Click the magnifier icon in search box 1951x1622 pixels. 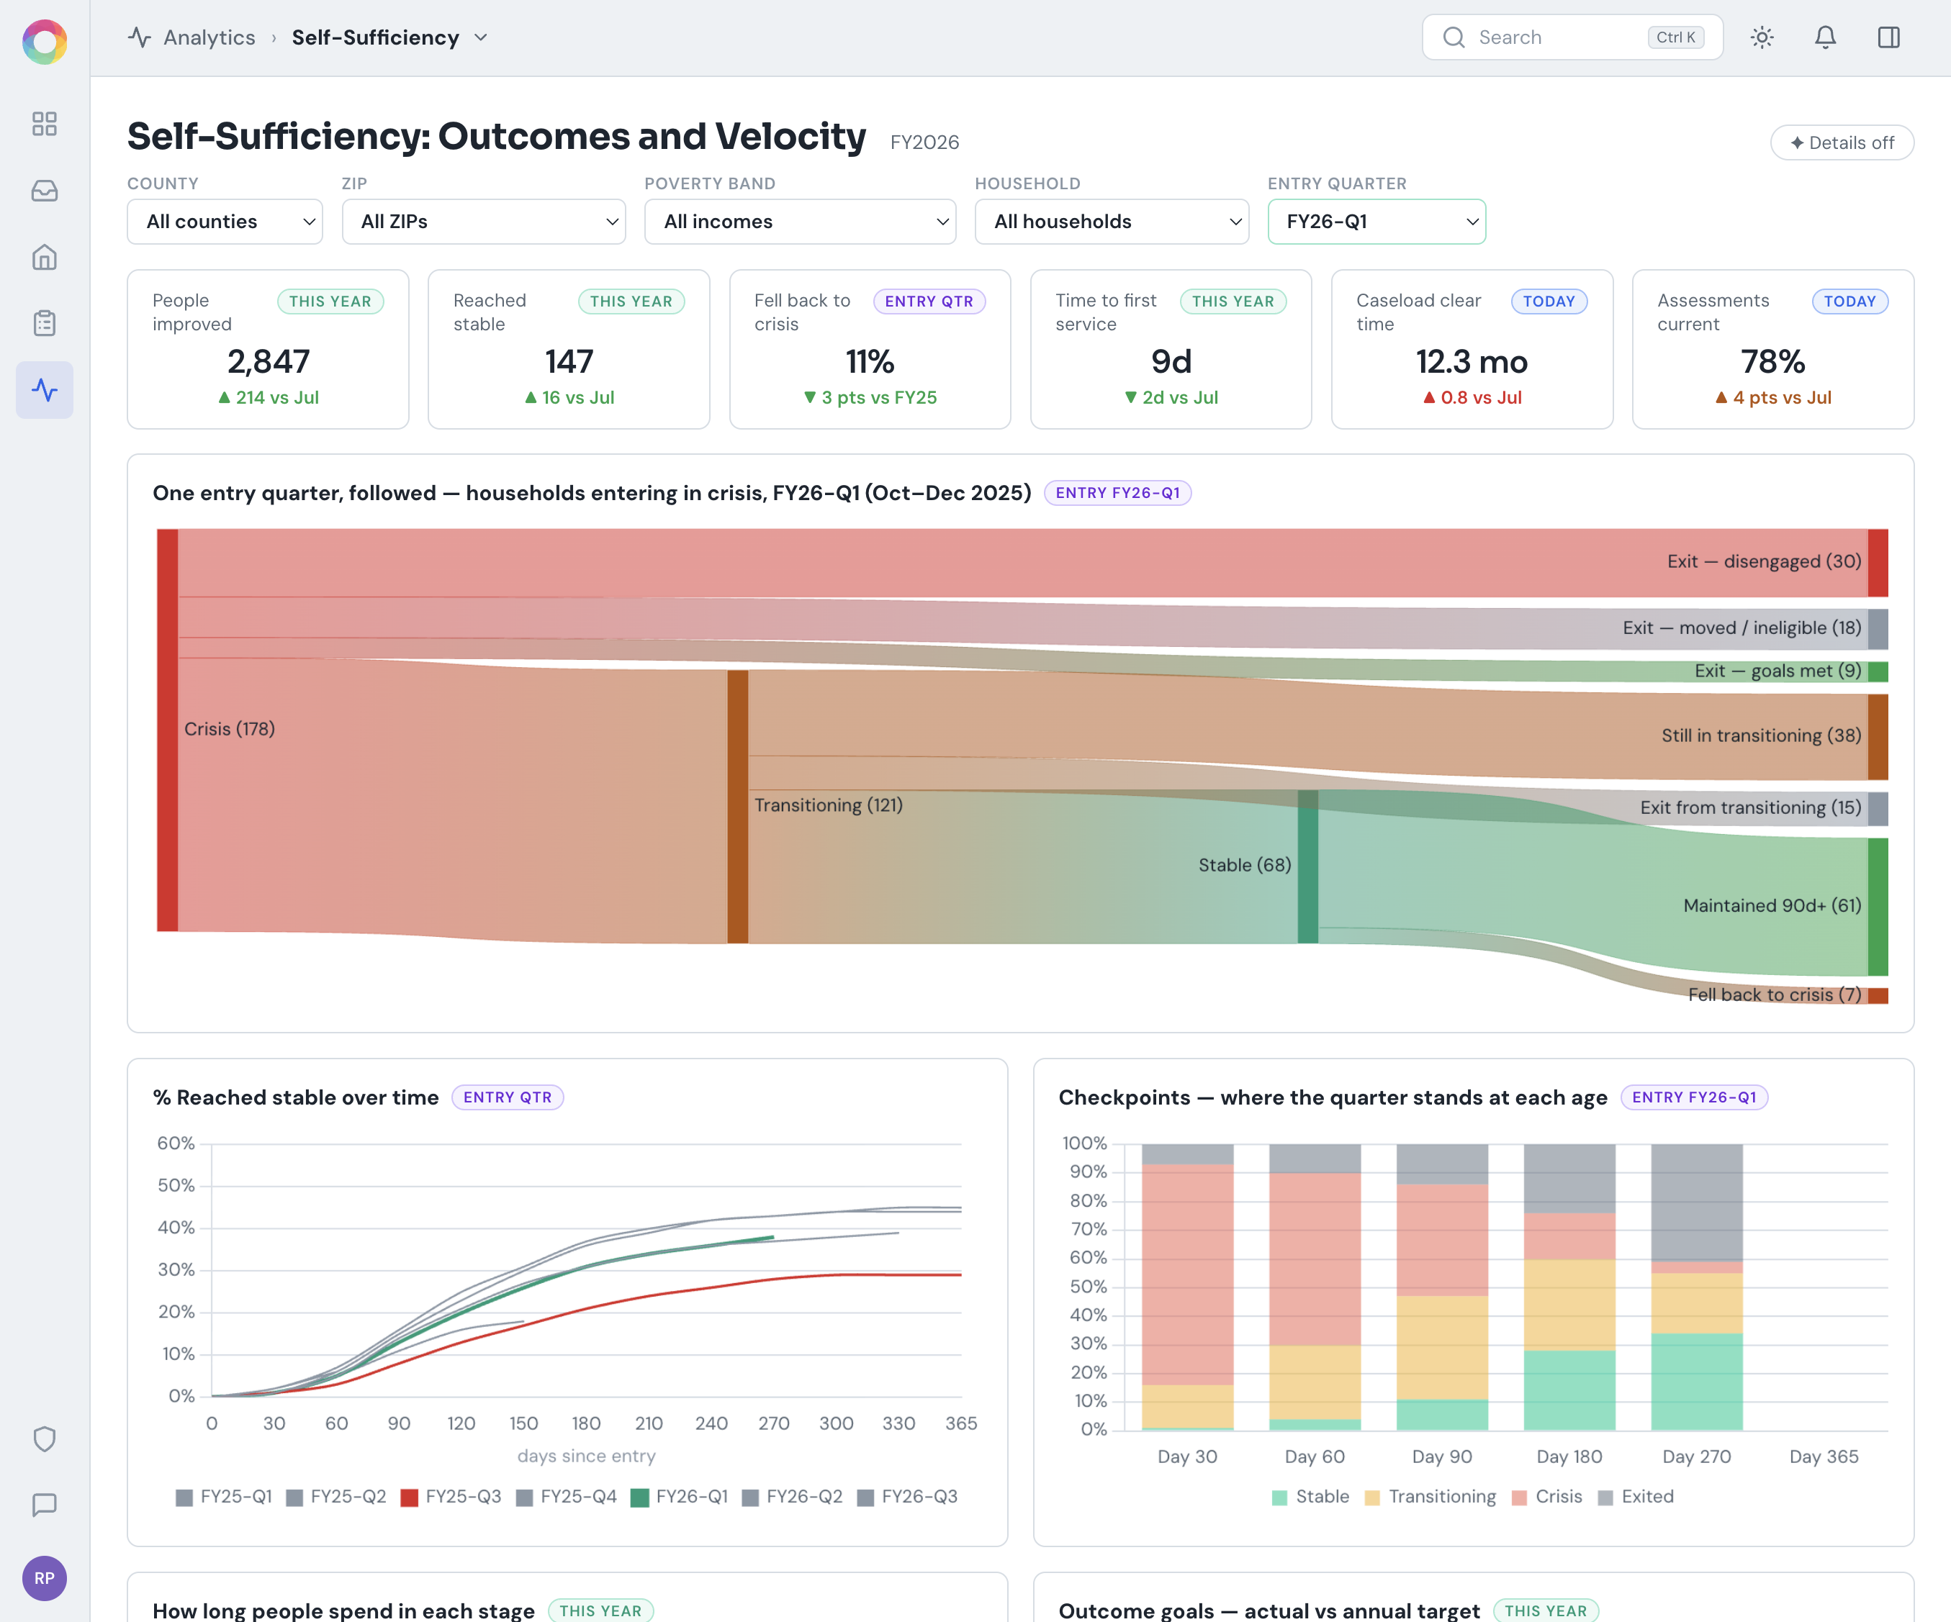click(1453, 37)
